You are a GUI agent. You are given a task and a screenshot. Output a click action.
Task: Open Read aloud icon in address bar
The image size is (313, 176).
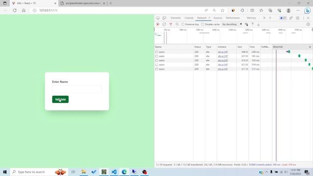point(206,10)
